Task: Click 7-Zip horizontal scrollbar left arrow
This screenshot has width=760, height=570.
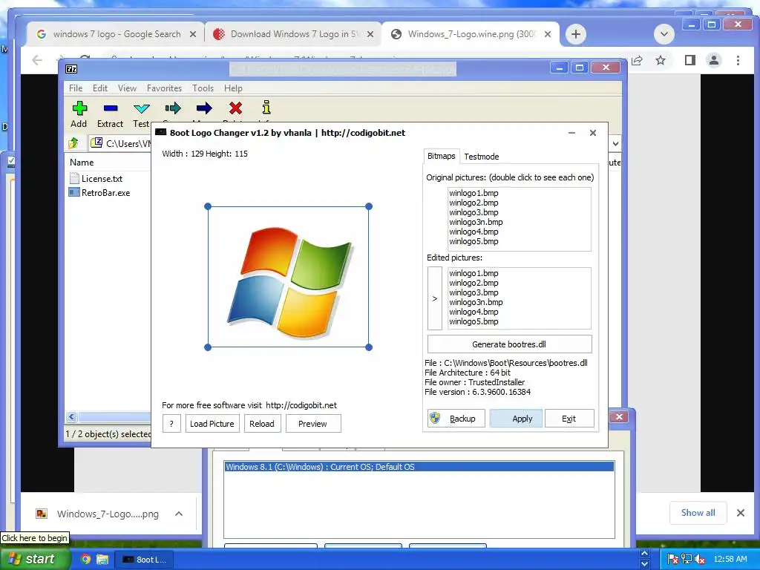Action: click(72, 417)
